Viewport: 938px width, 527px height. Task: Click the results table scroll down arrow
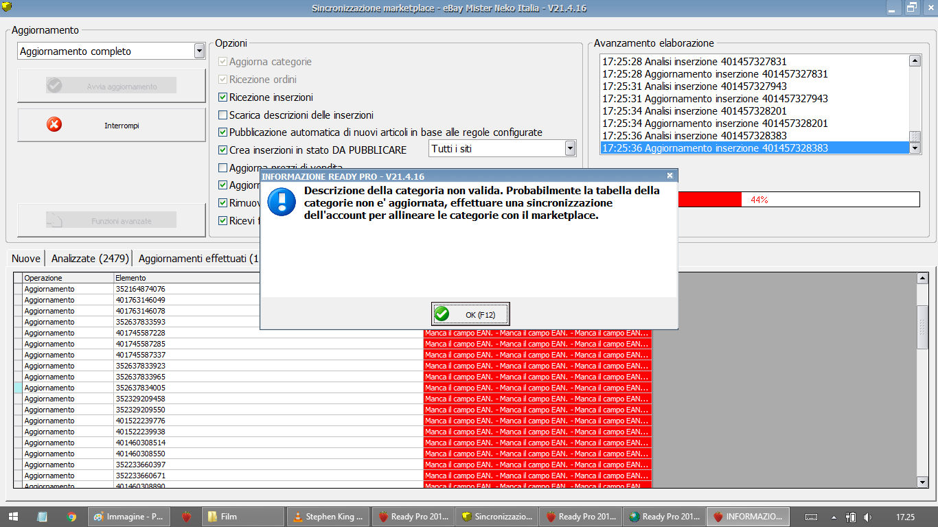(x=922, y=482)
